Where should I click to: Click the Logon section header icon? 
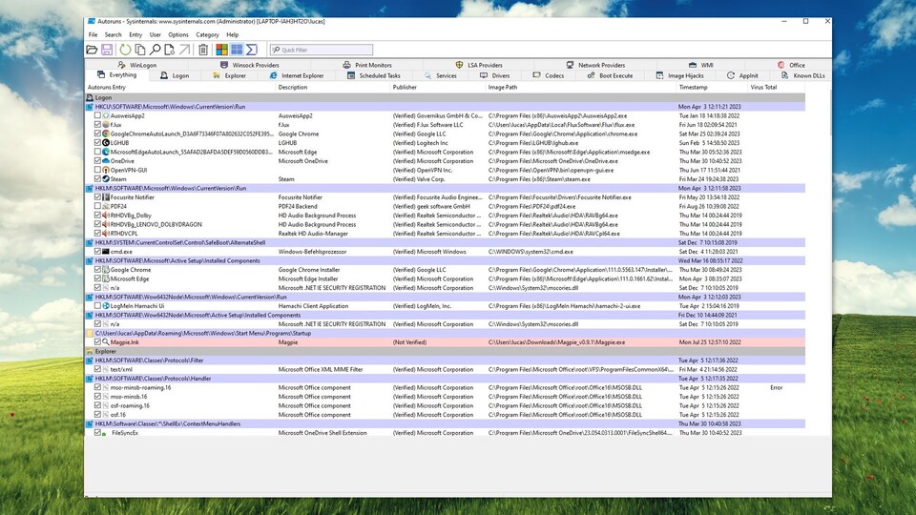pyautogui.click(x=90, y=97)
